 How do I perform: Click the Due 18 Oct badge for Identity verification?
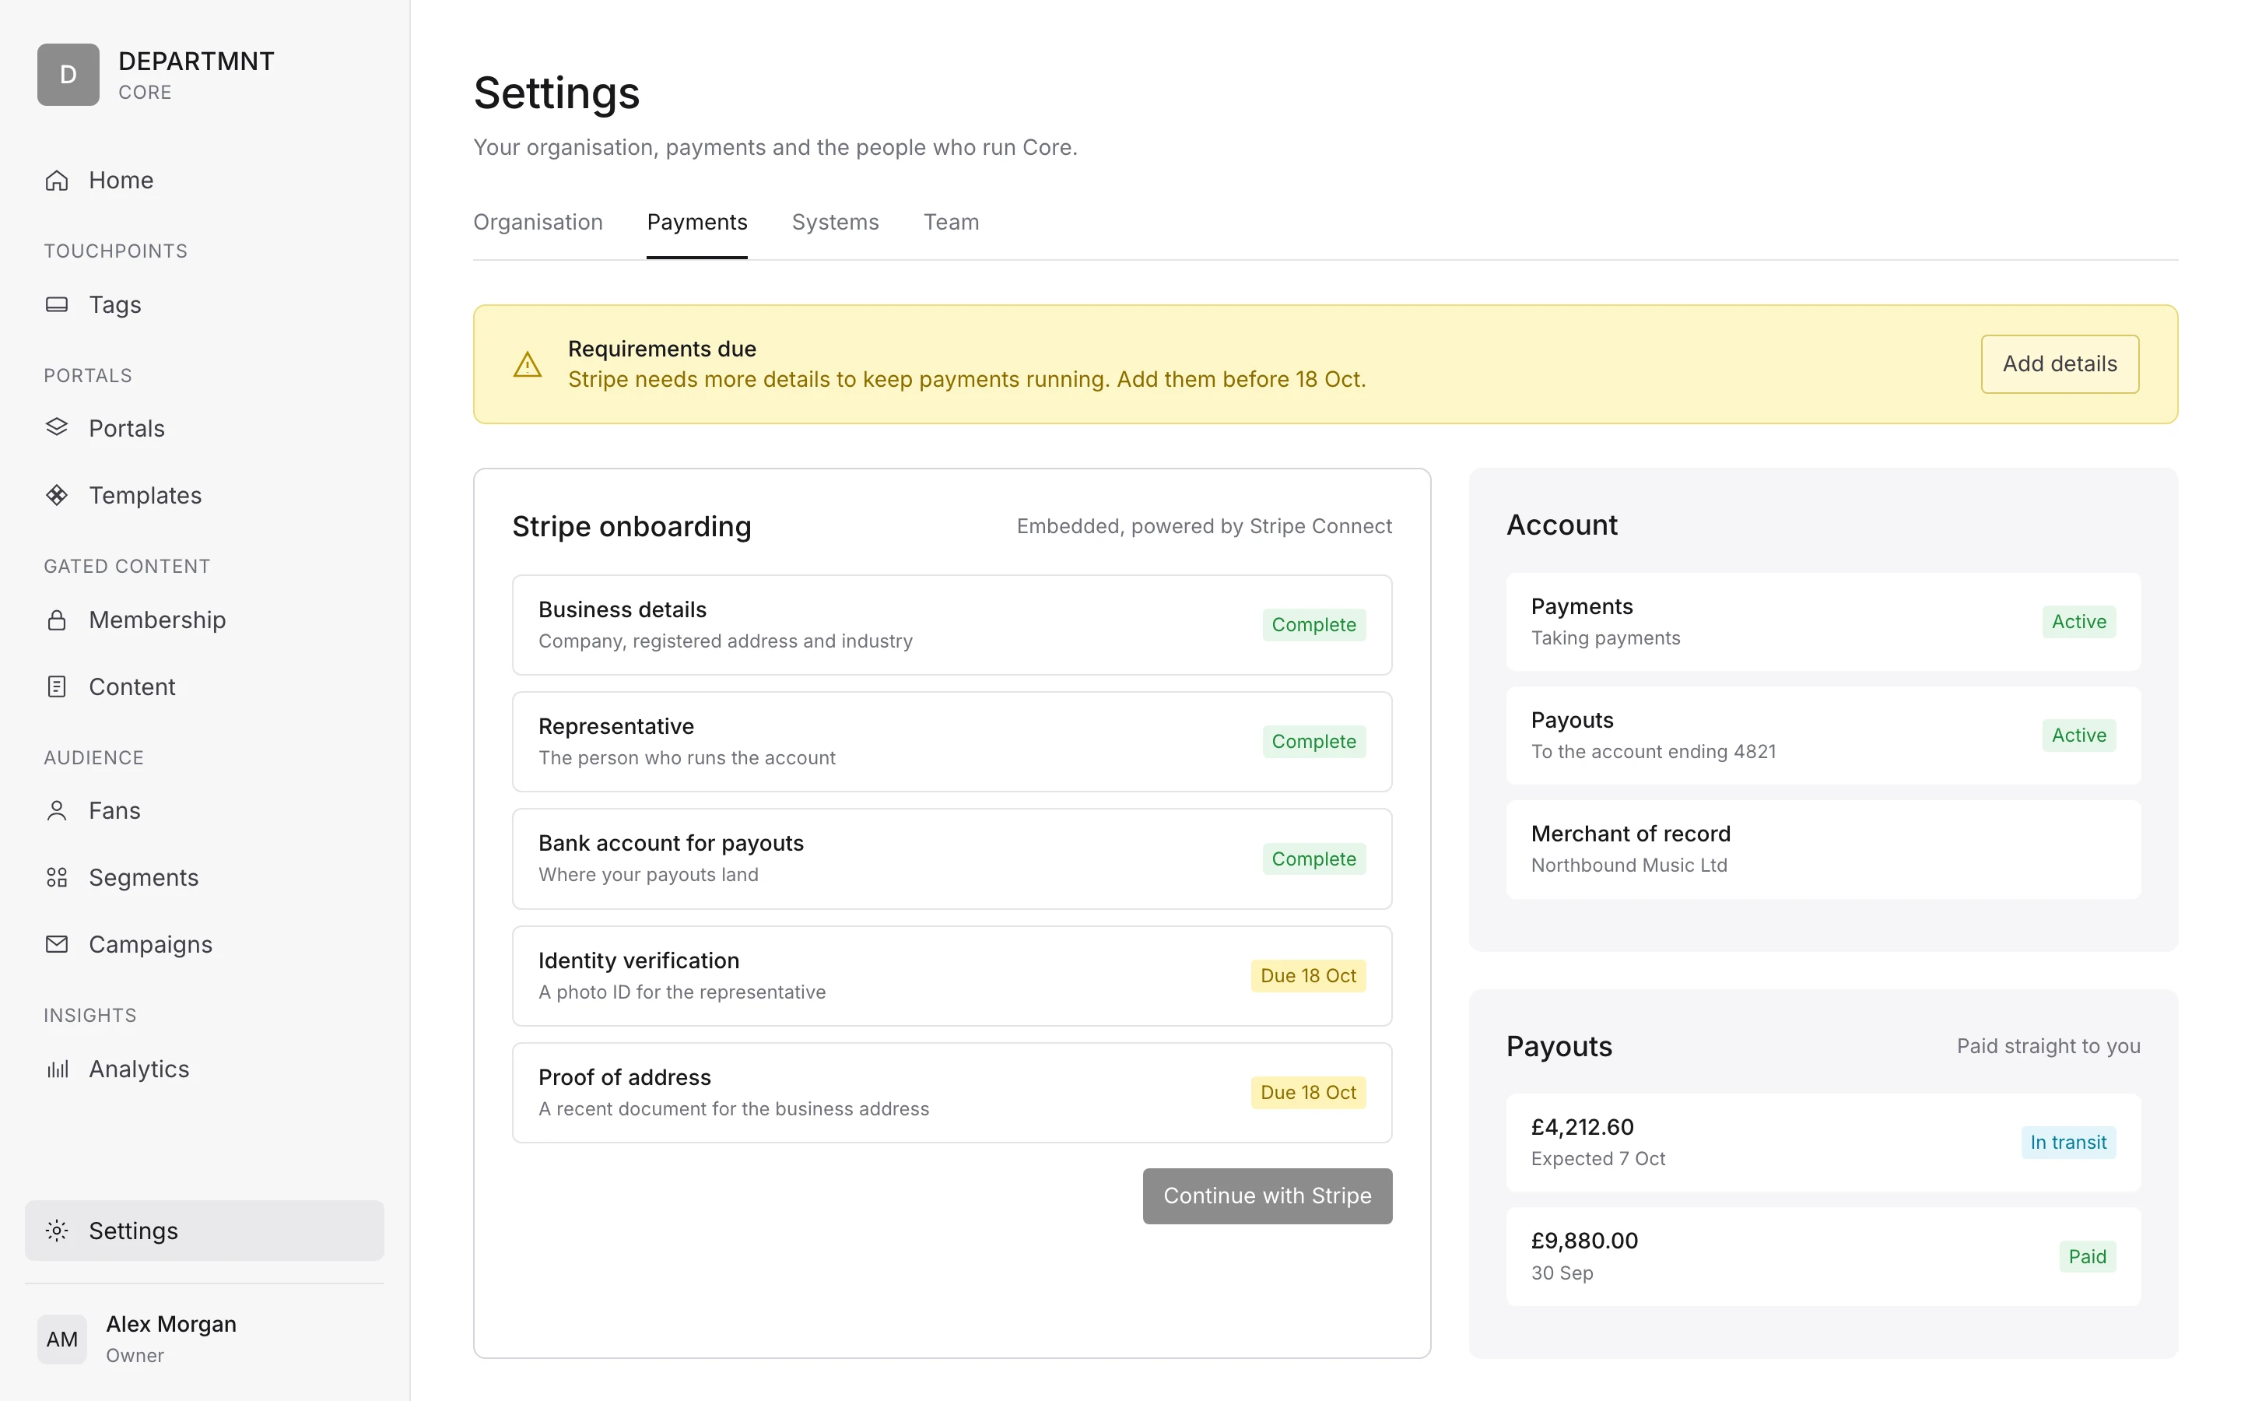point(1307,976)
